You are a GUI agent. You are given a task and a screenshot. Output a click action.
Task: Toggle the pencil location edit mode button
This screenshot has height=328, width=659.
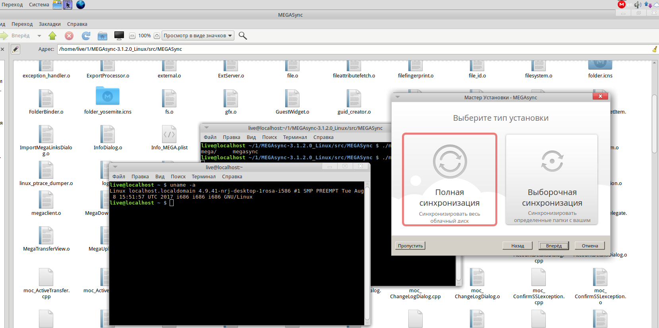(15, 49)
